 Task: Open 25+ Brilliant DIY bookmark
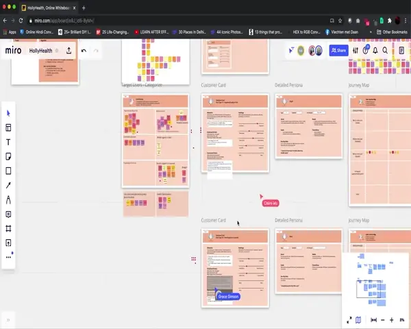75,32
